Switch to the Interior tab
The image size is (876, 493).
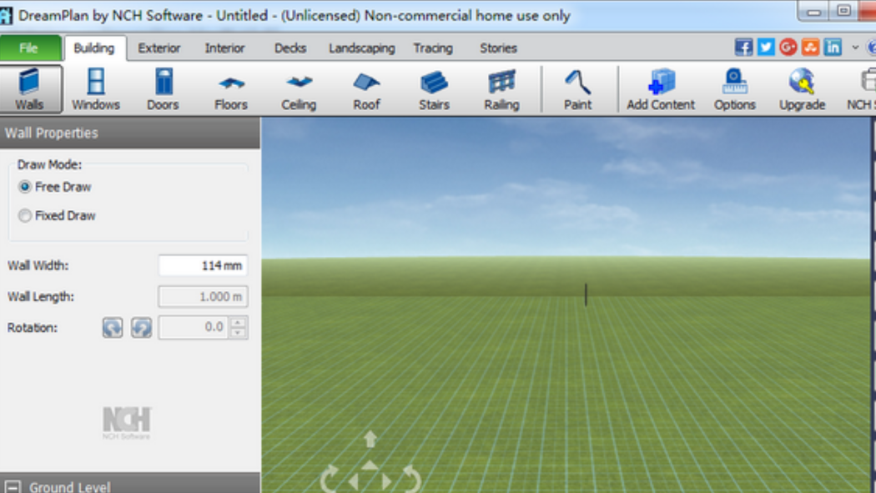pyautogui.click(x=224, y=48)
